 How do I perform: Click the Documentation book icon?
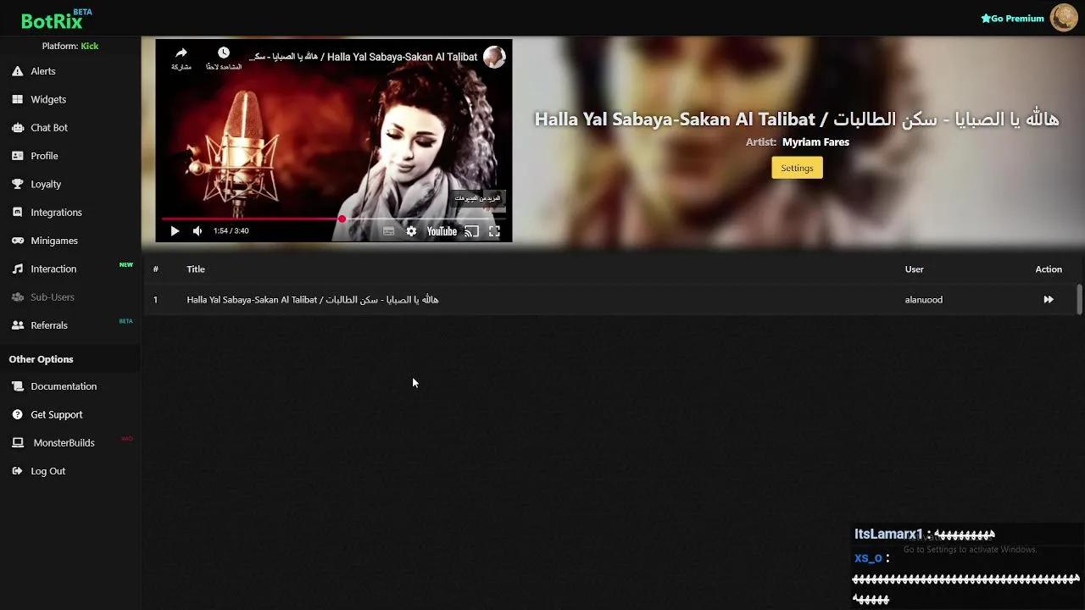pyautogui.click(x=17, y=386)
